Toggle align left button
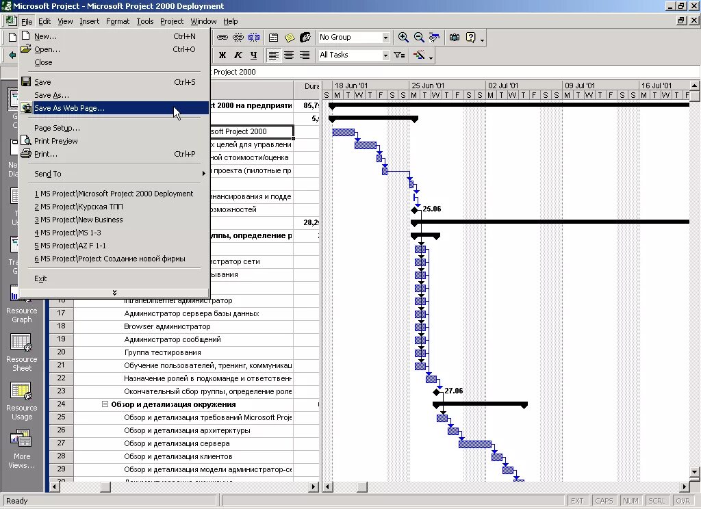 pos(273,55)
